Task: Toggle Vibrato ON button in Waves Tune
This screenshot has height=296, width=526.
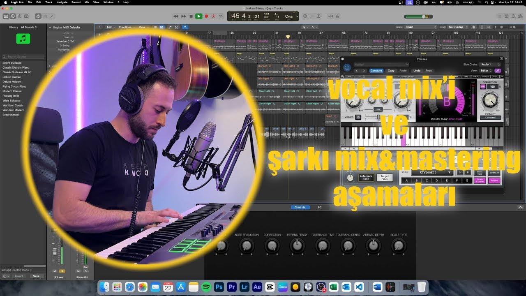Action: [x=358, y=117]
